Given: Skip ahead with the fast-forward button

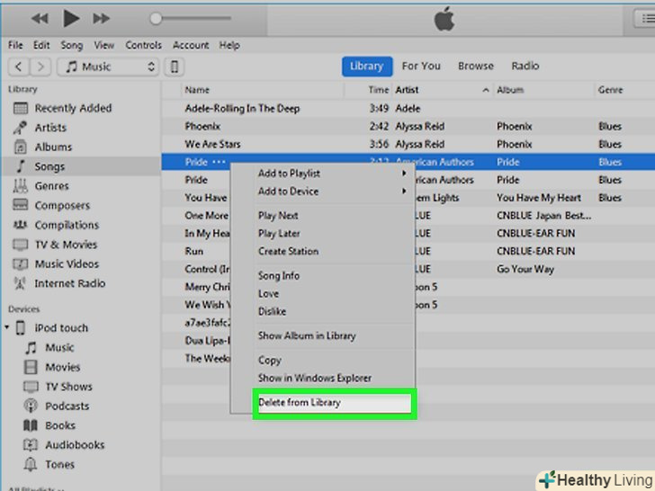Looking at the screenshot, I should (101, 18).
